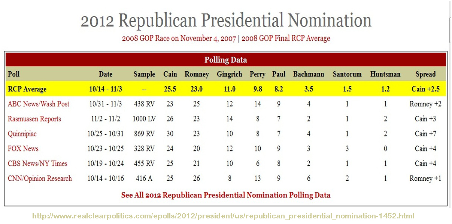The width and height of the screenshot is (452, 224).
Task: Click See All 2012 Republican Nomination Polling Data
Action: click(226, 195)
